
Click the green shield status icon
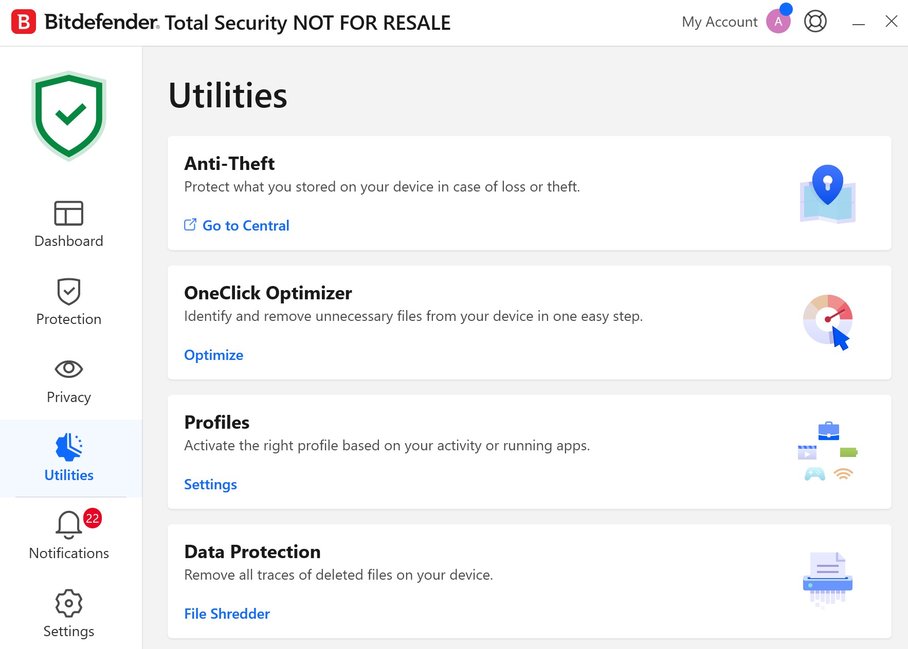tap(69, 116)
